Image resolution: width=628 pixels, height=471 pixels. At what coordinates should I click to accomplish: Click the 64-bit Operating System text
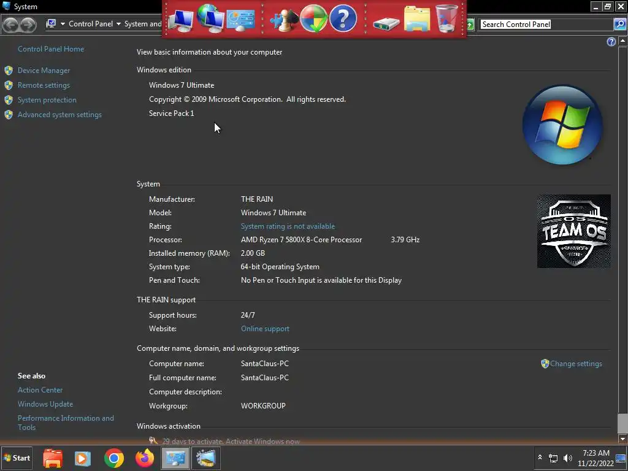click(280, 267)
